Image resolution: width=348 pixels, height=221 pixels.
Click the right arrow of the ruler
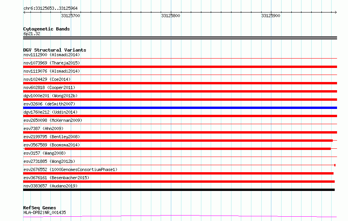pos(336,12)
